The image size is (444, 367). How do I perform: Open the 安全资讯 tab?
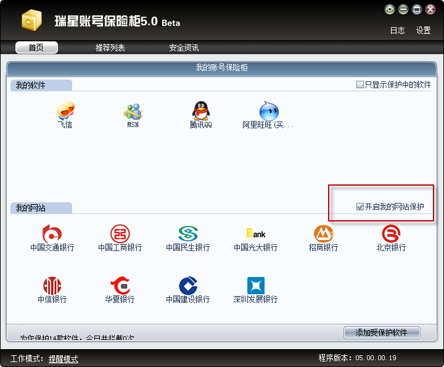tap(184, 48)
